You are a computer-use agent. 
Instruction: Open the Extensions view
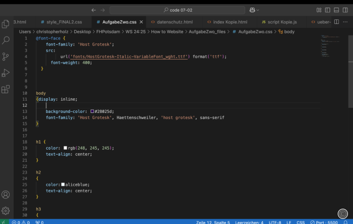pos(6,90)
